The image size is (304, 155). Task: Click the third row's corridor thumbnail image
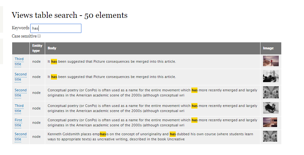pyautogui.click(x=270, y=92)
